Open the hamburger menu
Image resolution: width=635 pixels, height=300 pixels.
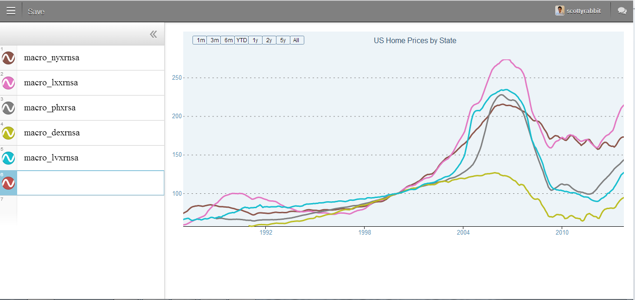tap(11, 11)
